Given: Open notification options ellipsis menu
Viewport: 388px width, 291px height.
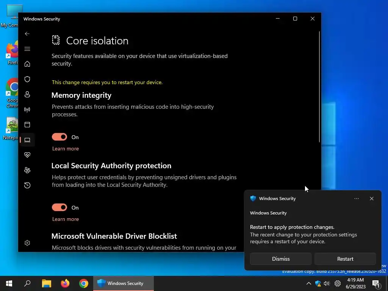Looking at the screenshot, I should [x=356, y=199].
